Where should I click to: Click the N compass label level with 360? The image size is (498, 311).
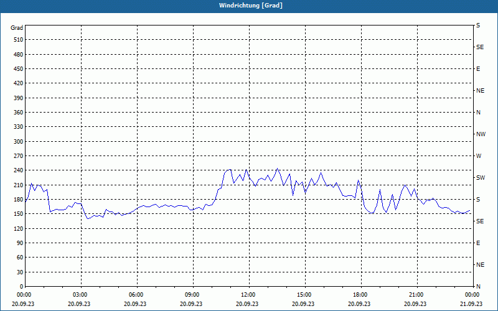tap(478, 113)
